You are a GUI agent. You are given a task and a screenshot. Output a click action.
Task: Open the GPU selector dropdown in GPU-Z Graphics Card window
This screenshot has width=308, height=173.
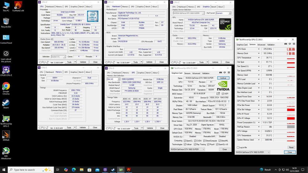187,149
